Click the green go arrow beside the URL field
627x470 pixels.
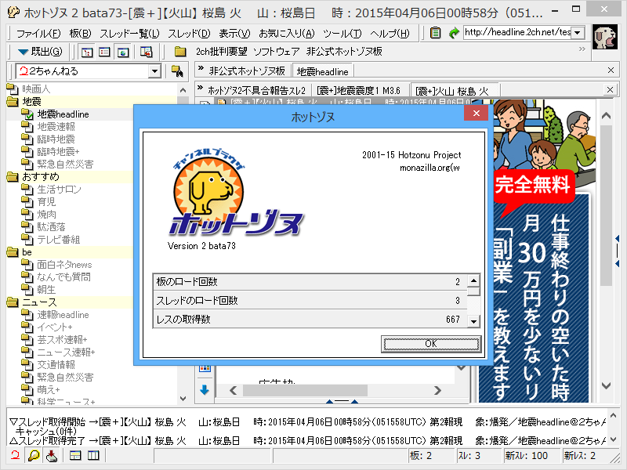(453, 33)
